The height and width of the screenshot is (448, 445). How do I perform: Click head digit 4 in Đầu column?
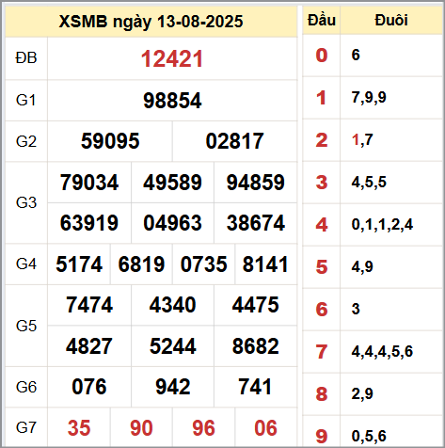[x=322, y=225]
